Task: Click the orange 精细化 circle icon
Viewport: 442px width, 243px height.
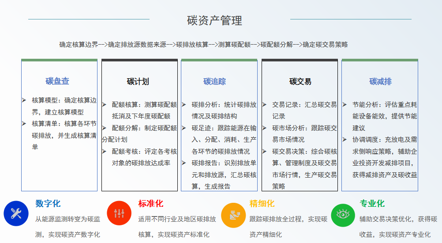Action: coord(233,215)
